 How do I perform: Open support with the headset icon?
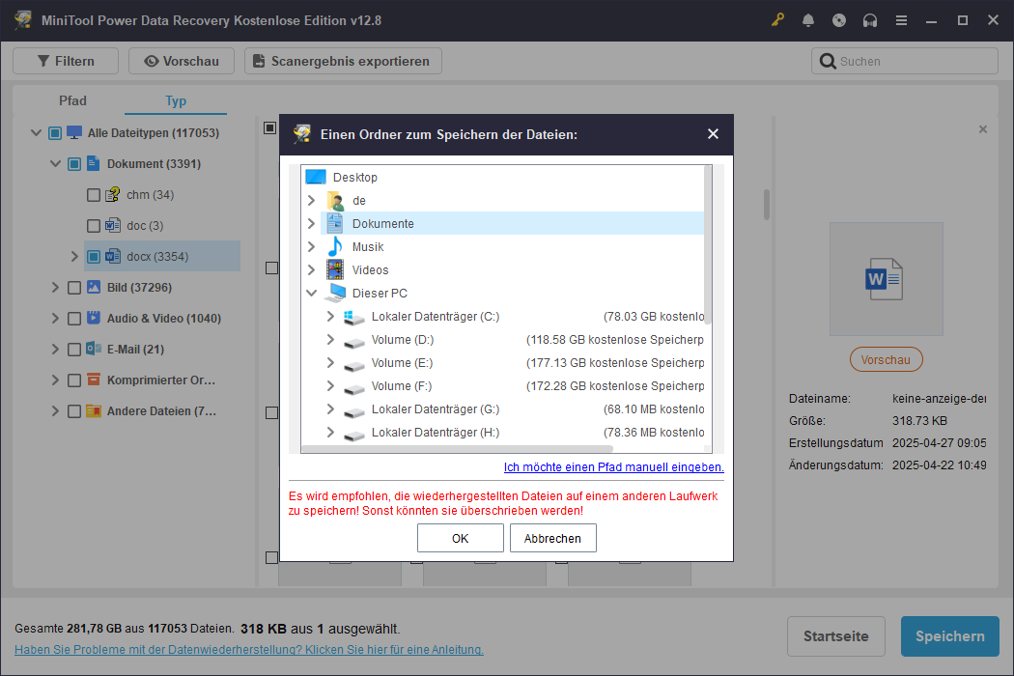[x=870, y=19]
